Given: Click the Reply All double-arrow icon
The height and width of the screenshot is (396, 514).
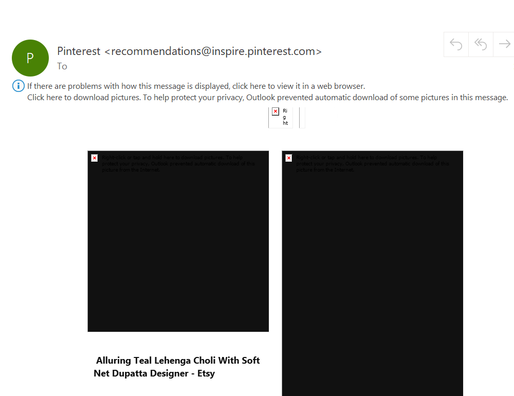Looking at the screenshot, I should [x=481, y=44].
